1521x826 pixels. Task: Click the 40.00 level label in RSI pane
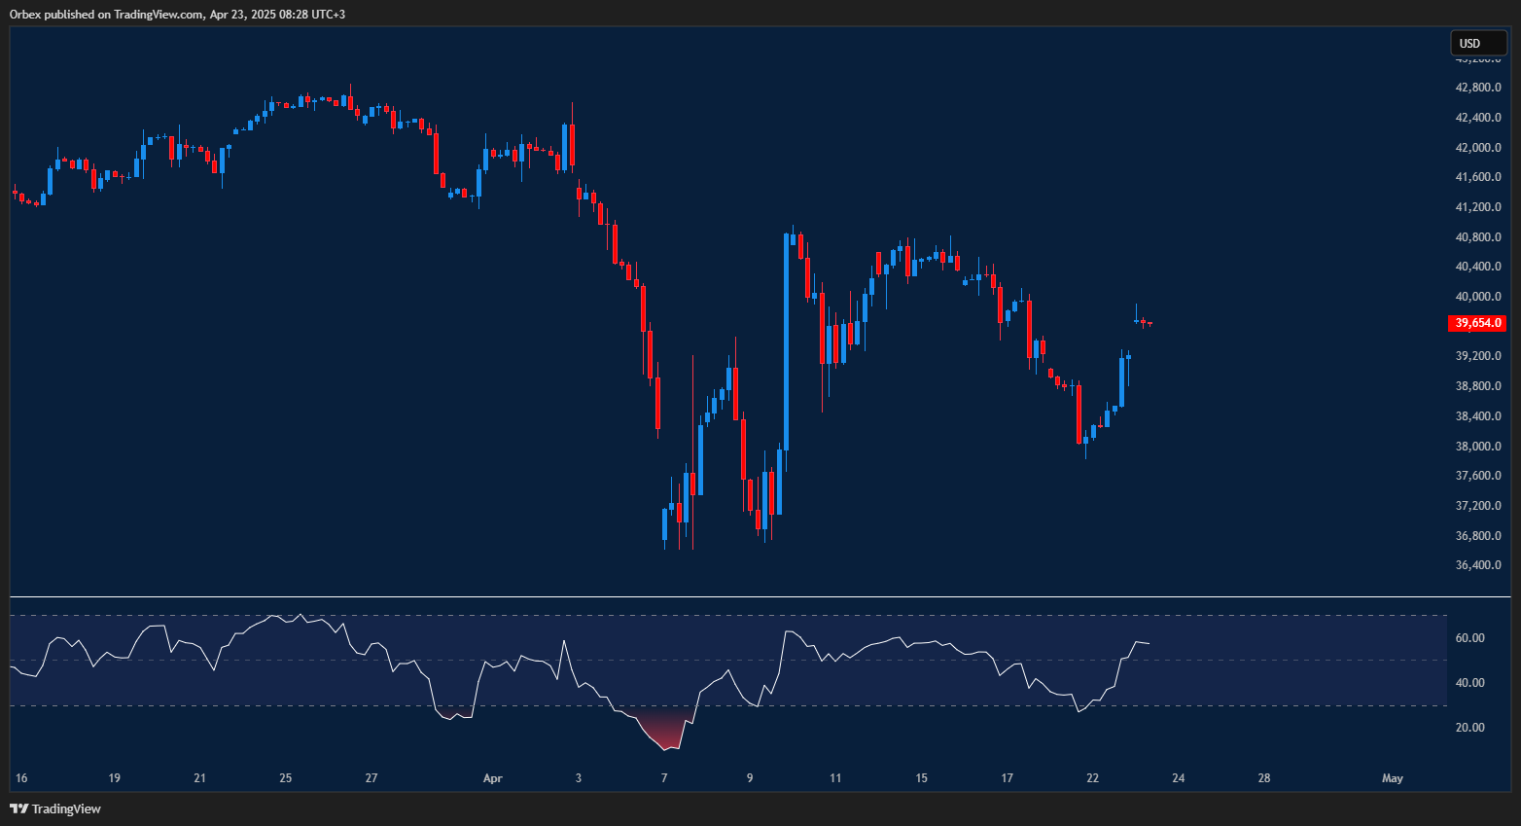pyautogui.click(x=1470, y=682)
